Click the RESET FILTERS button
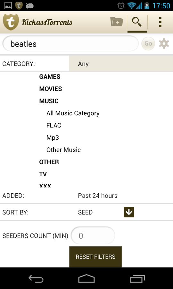 (95, 257)
